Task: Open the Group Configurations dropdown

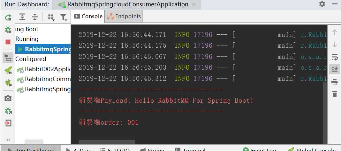Action: pyautogui.click(x=51, y=17)
